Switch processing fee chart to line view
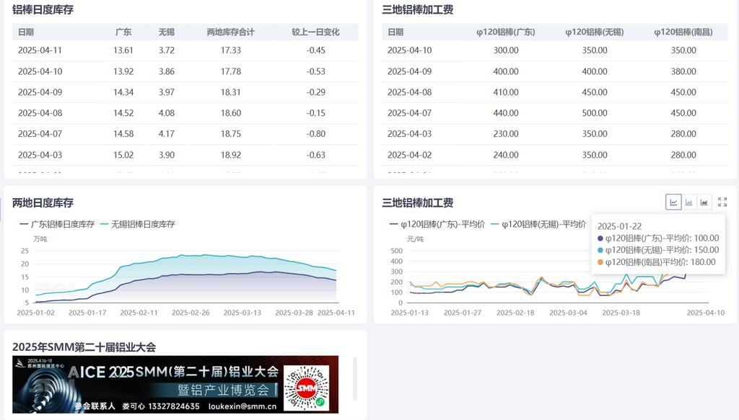 673,202
